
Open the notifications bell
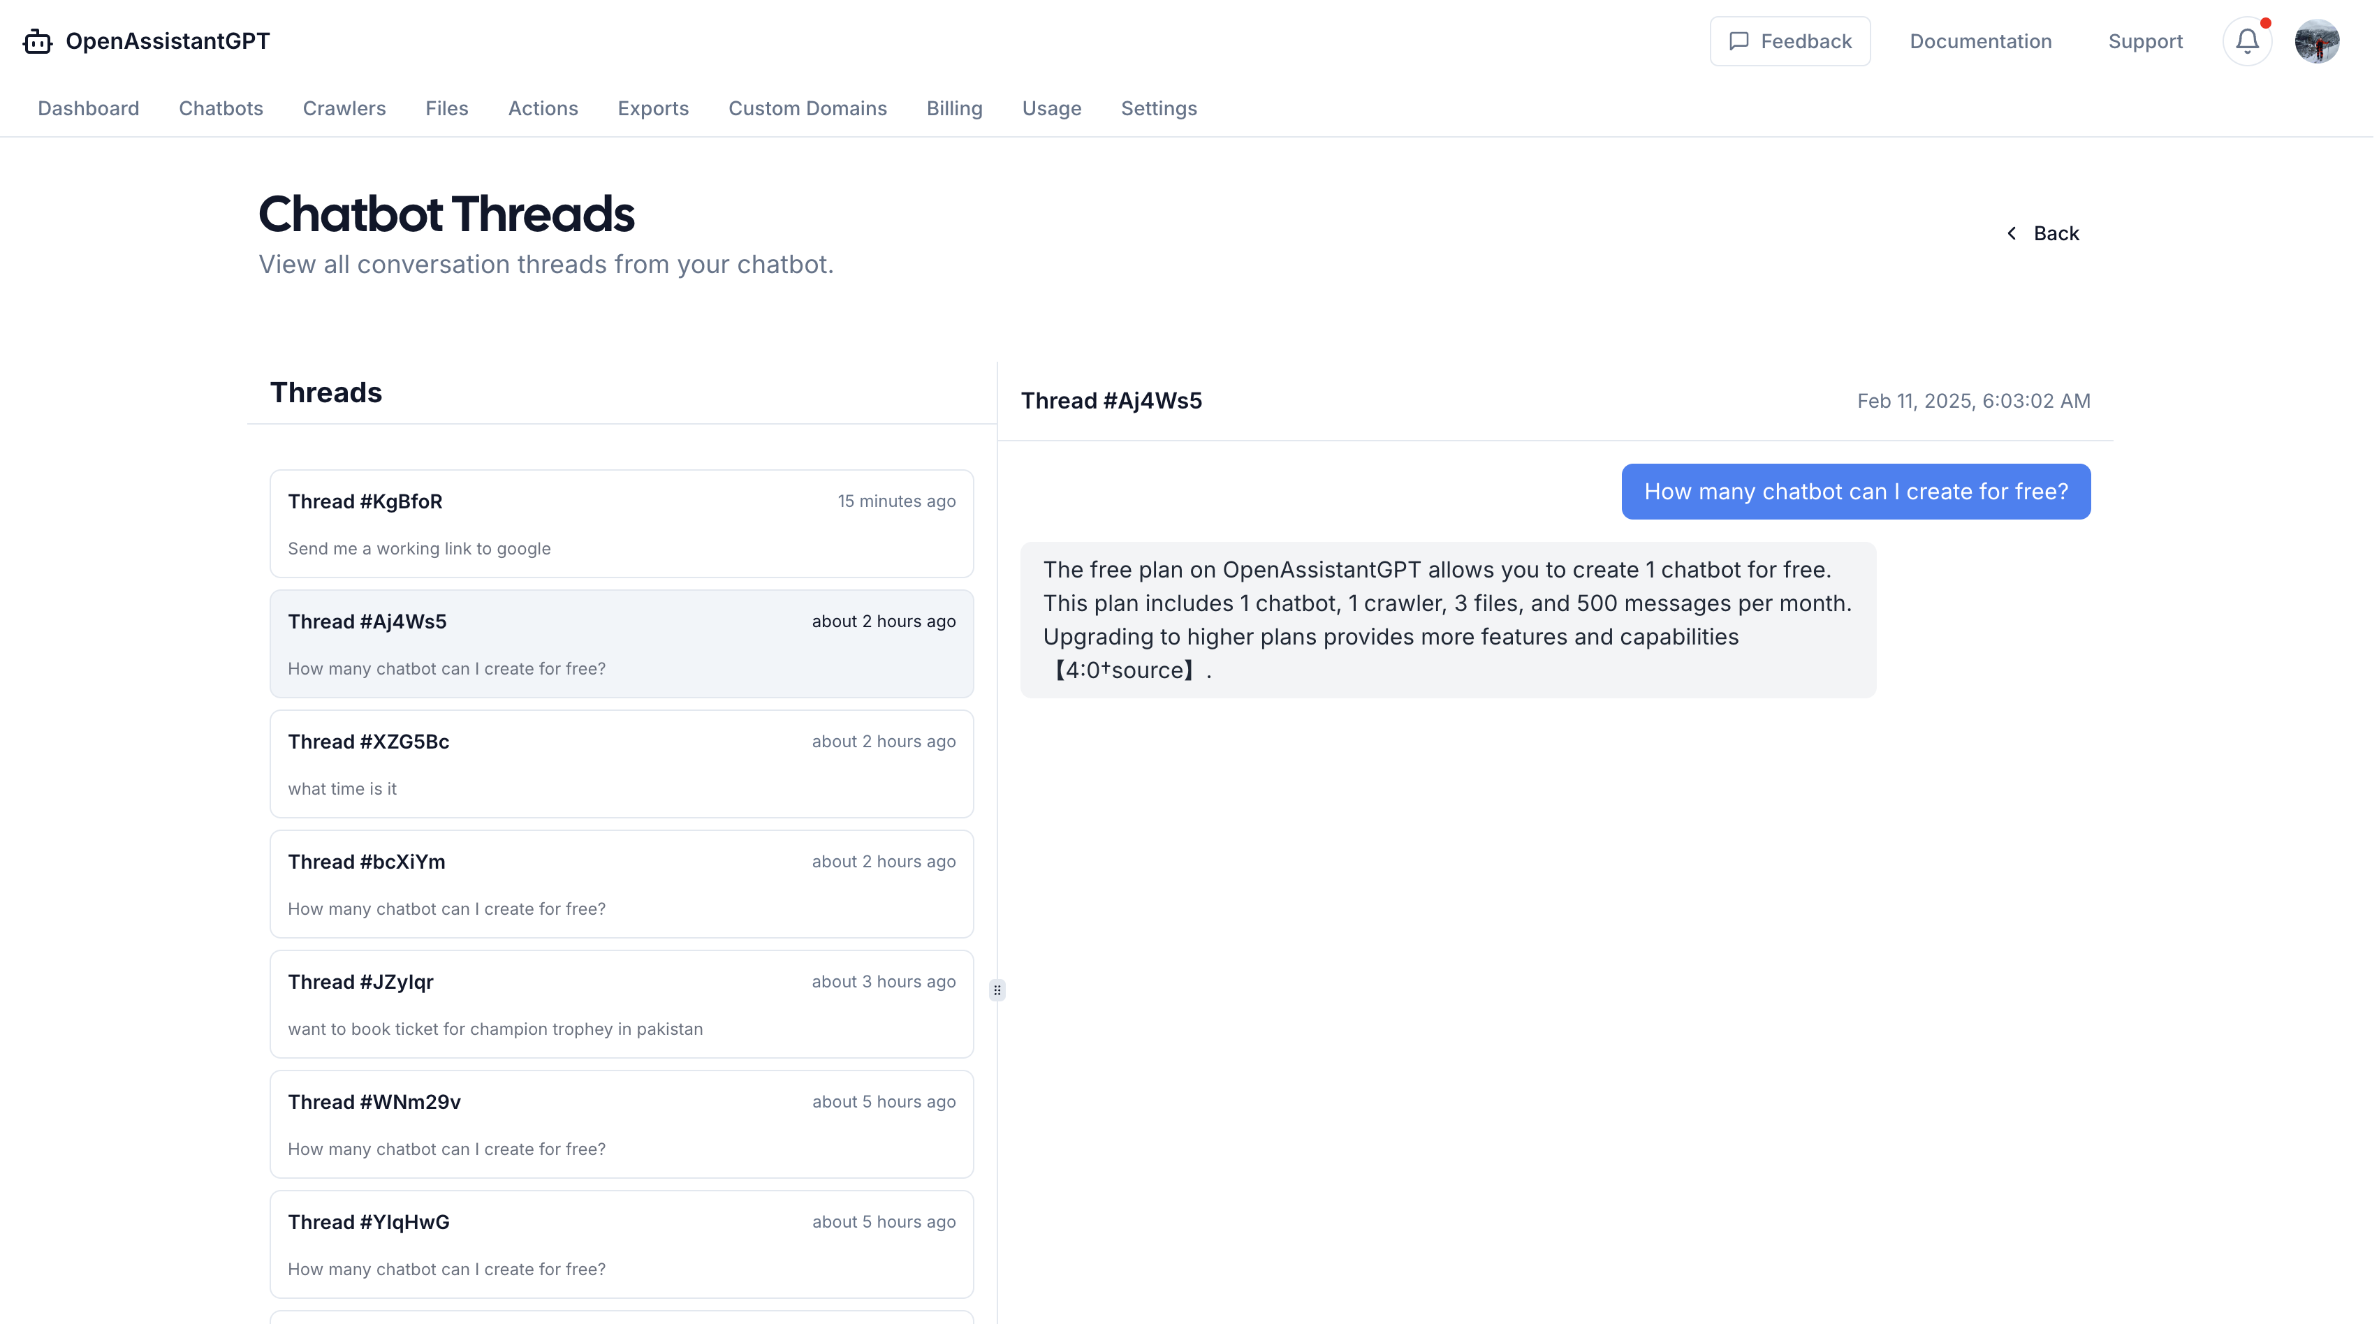(x=2247, y=41)
